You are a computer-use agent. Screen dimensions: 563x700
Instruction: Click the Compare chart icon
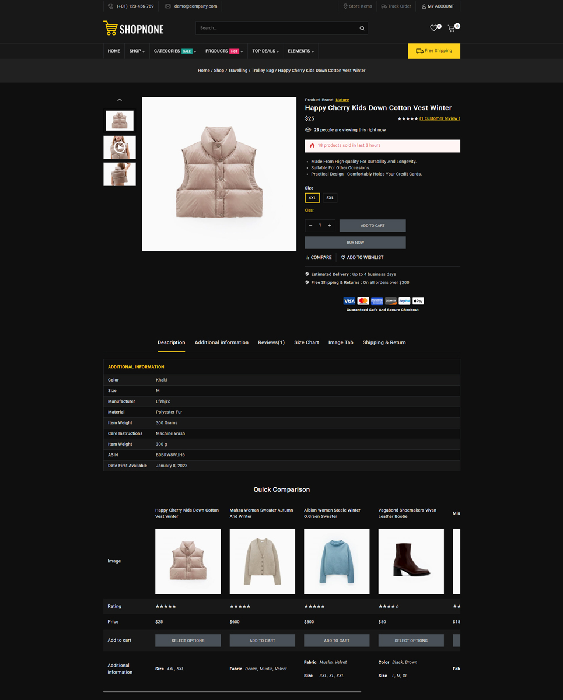pyautogui.click(x=307, y=257)
